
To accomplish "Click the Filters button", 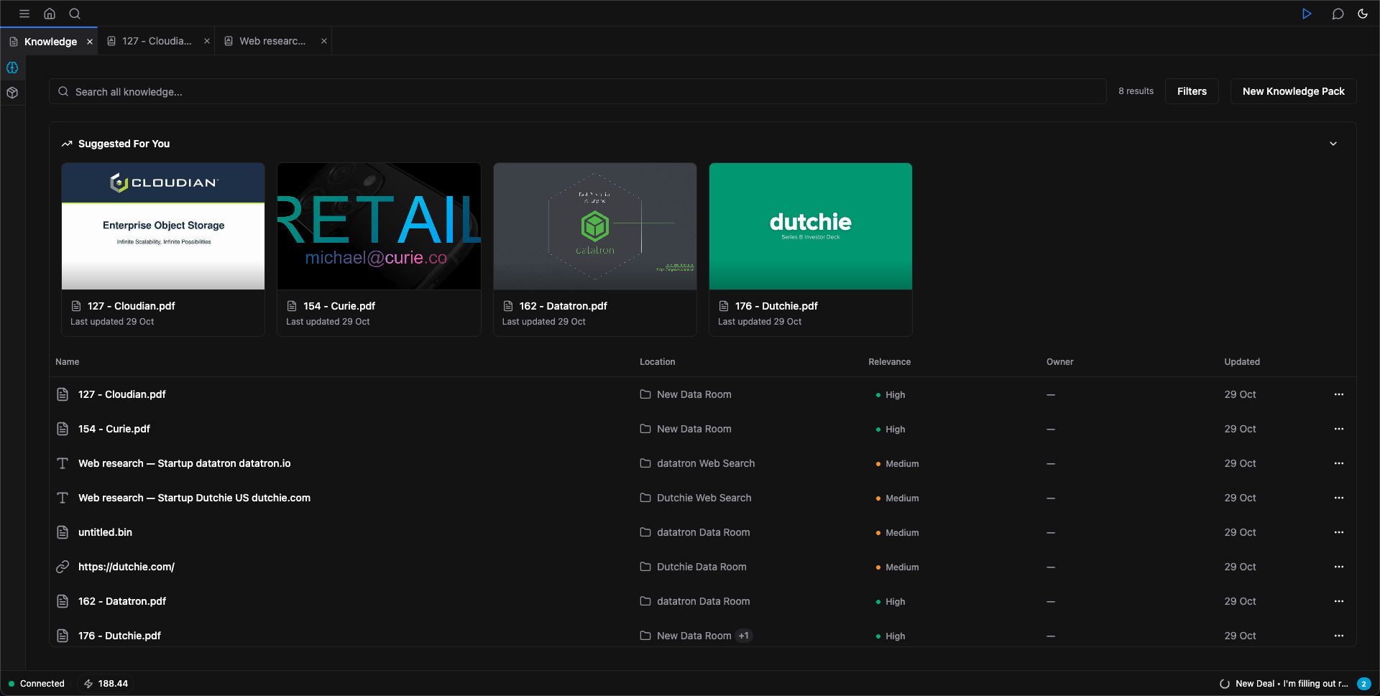I will (x=1192, y=91).
